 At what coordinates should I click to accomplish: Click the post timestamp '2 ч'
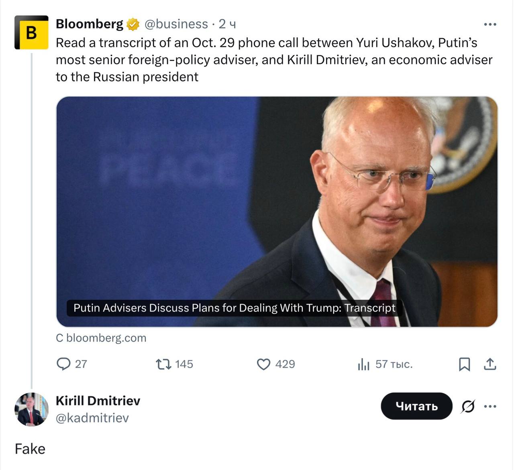[x=227, y=24]
